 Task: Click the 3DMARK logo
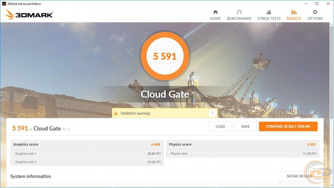tap(29, 15)
